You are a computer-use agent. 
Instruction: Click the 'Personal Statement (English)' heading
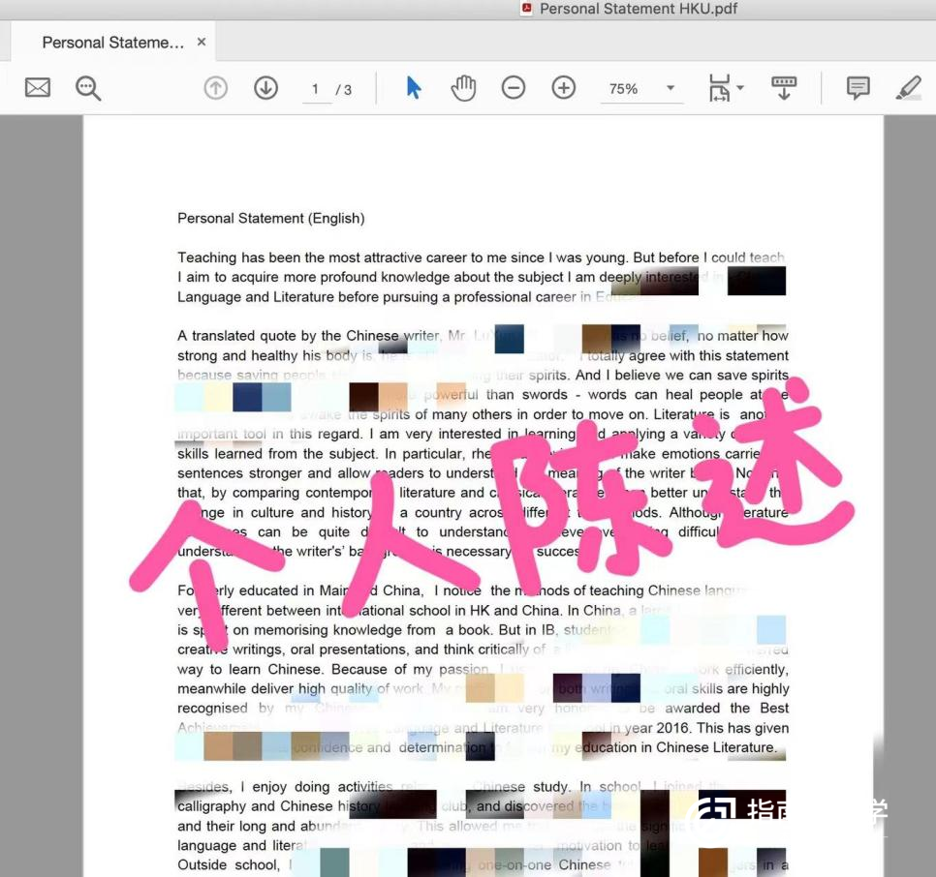[271, 218]
